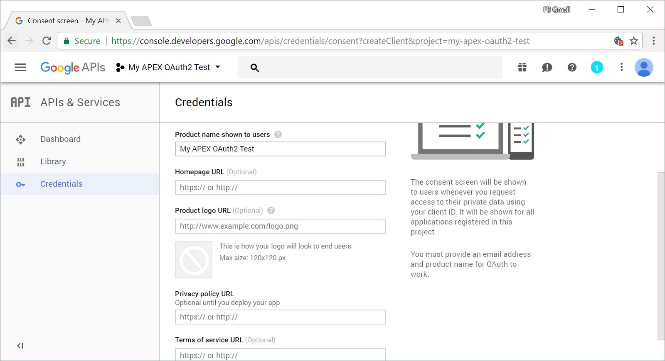Open a new browser tab
Screen dimensions: 665x361
[141, 21]
